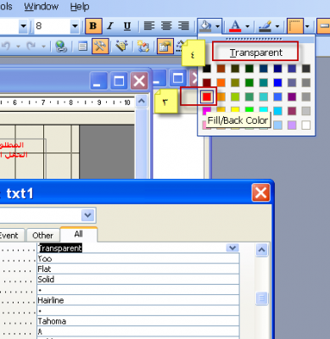The image size is (330, 339).
Task: Open the font name dropdown arrow
Action: click(x=24, y=26)
